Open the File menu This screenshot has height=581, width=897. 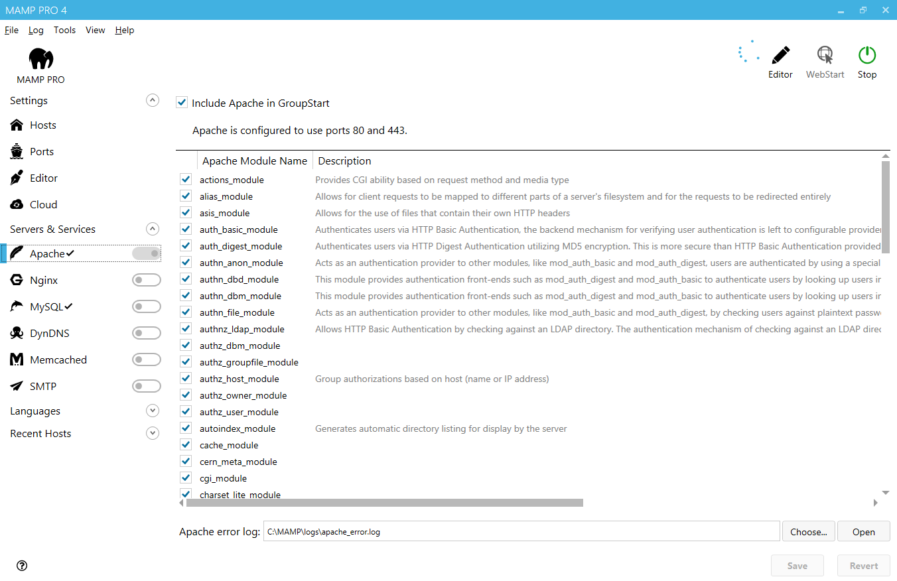11,30
